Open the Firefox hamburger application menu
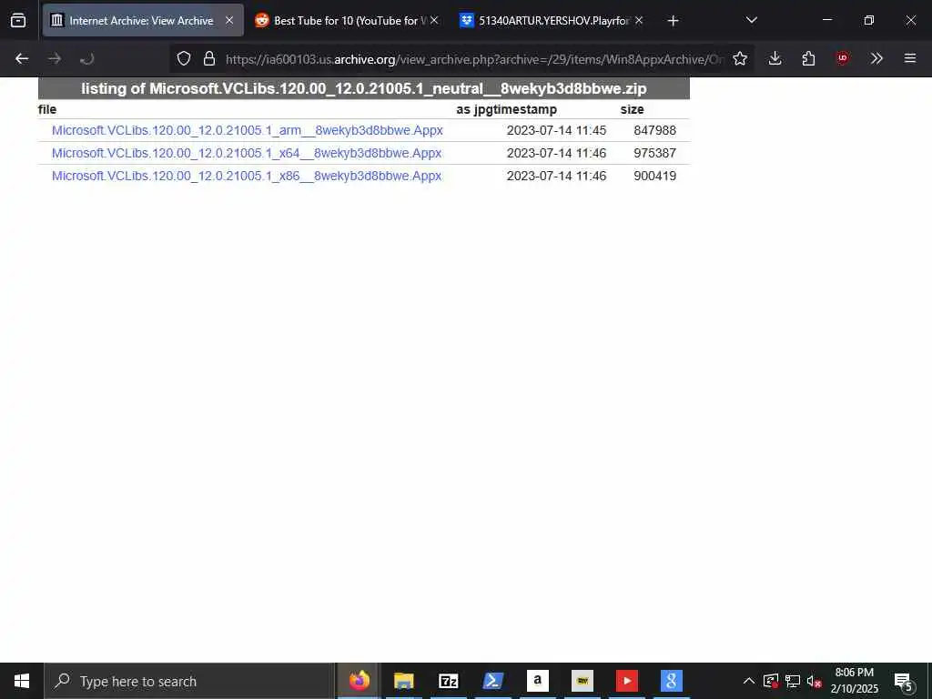 pyautogui.click(x=910, y=59)
